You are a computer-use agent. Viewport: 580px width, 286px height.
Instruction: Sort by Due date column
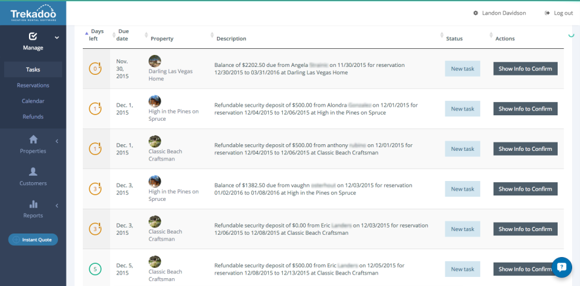tap(123, 35)
